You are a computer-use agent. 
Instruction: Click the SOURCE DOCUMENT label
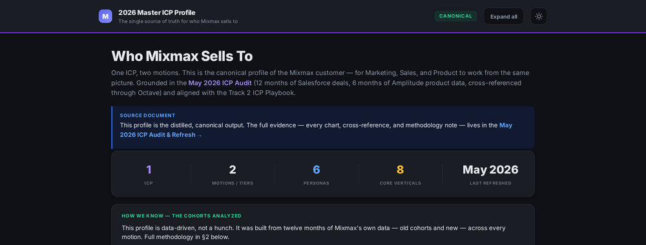(x=147, y=115)
